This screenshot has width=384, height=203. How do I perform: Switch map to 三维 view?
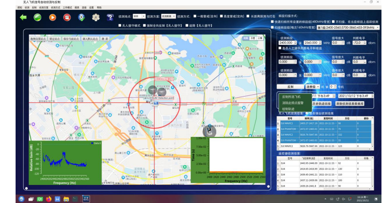click(x=260, y=38)
